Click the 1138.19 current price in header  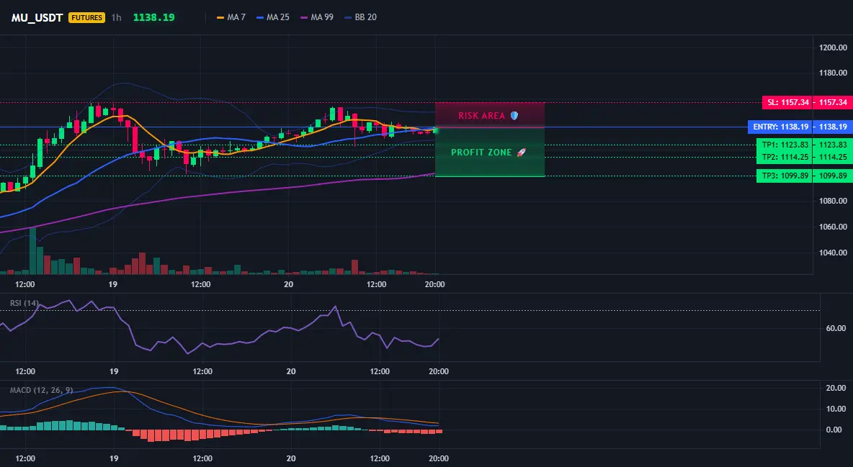coord(154,17)
